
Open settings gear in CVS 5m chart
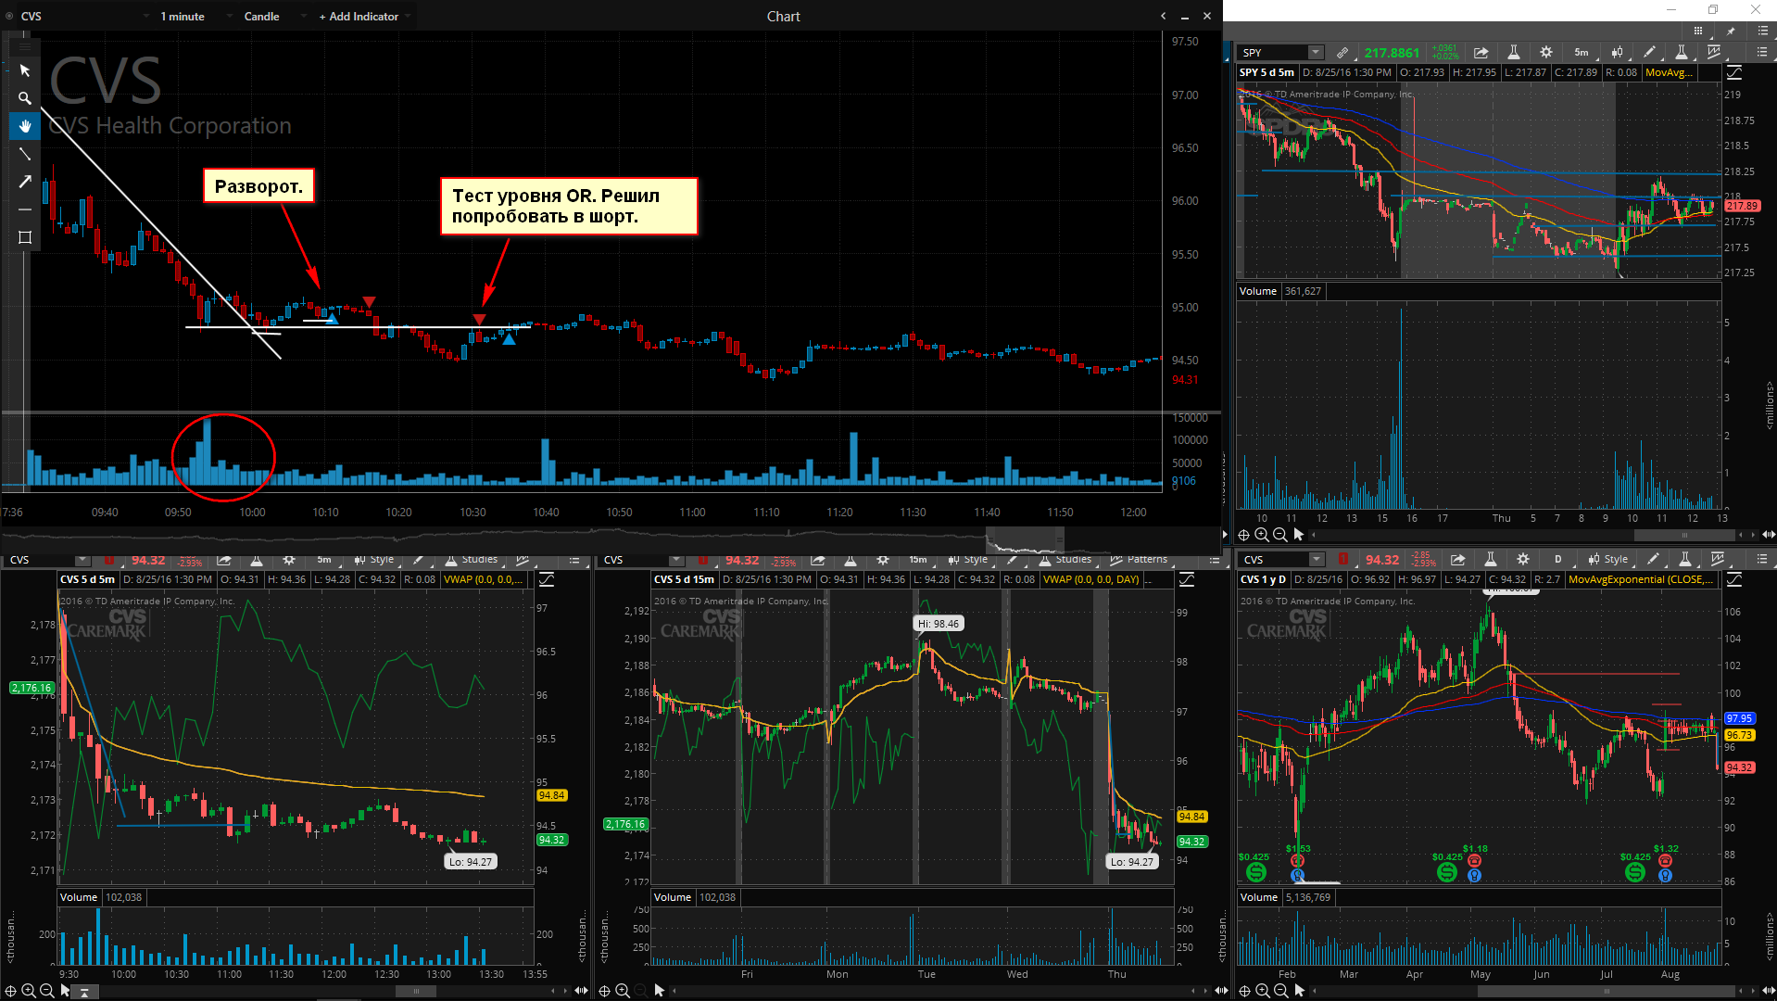tap(289, 560)
